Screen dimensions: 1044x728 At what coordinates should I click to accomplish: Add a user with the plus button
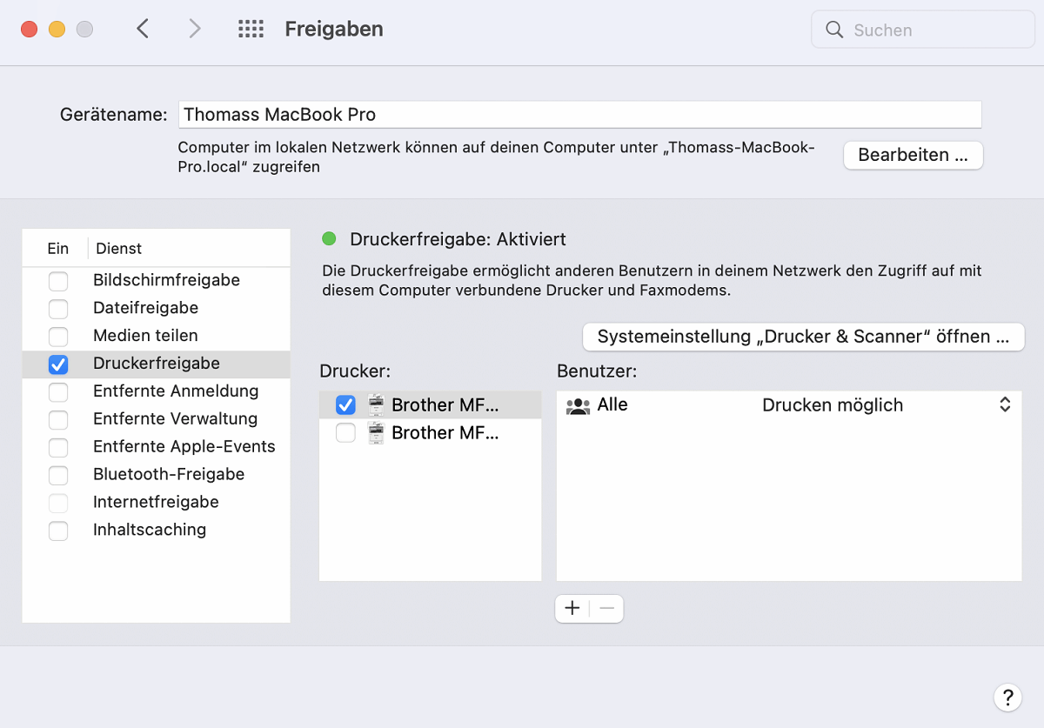572,608
